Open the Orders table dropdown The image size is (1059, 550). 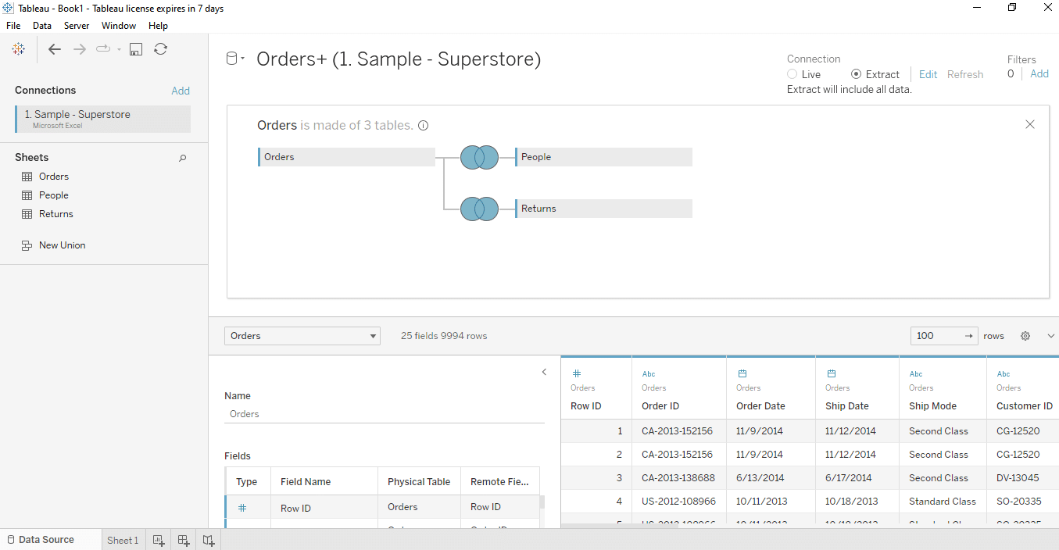pyautogui.click(x=371, y=335)
